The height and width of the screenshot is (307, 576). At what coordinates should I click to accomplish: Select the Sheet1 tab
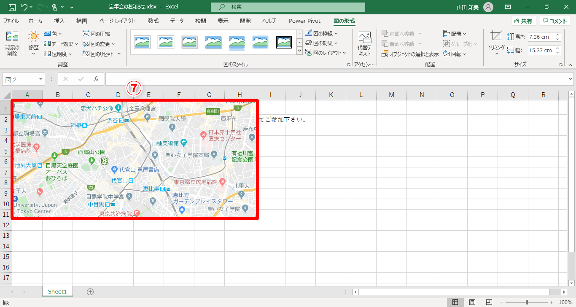click(57, 291)
